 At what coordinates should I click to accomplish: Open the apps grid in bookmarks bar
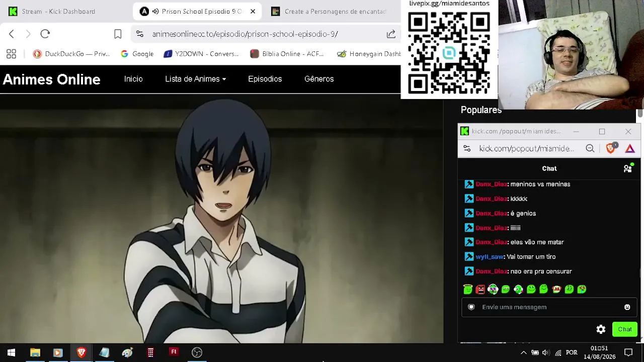coord(11,54)
